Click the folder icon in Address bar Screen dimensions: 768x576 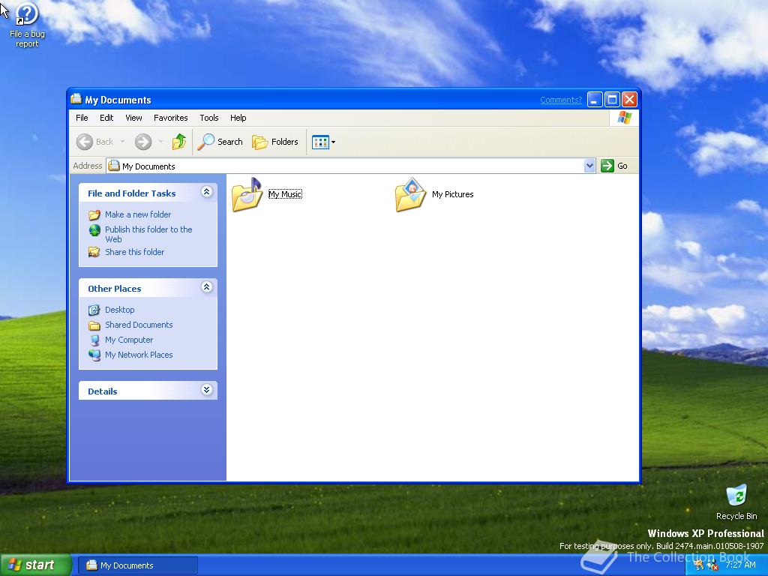(114, 166)
